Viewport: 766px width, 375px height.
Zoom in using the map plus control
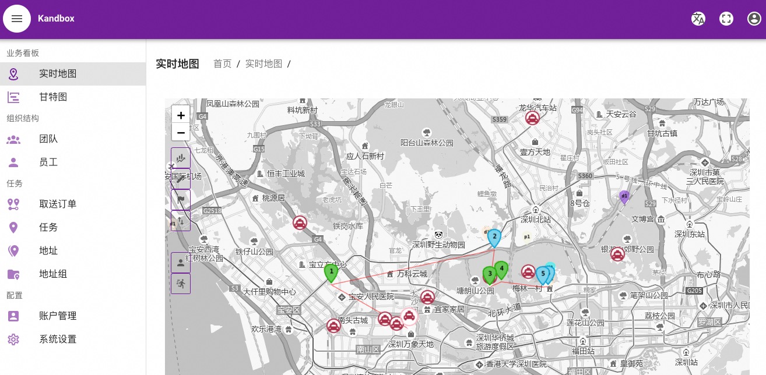(181, 115)
